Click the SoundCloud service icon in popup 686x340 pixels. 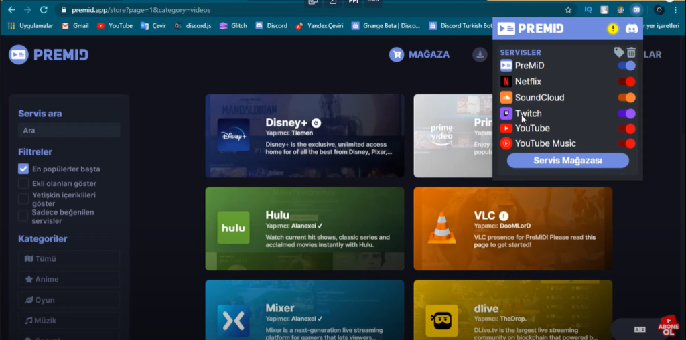pos(506,98)
